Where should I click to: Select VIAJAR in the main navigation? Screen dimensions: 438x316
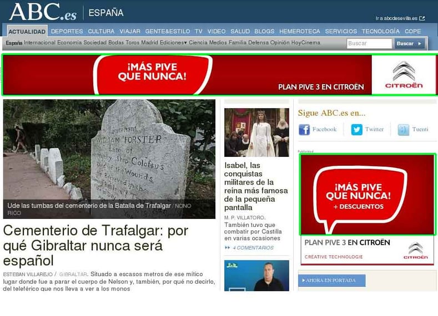(x=130, y=31)
